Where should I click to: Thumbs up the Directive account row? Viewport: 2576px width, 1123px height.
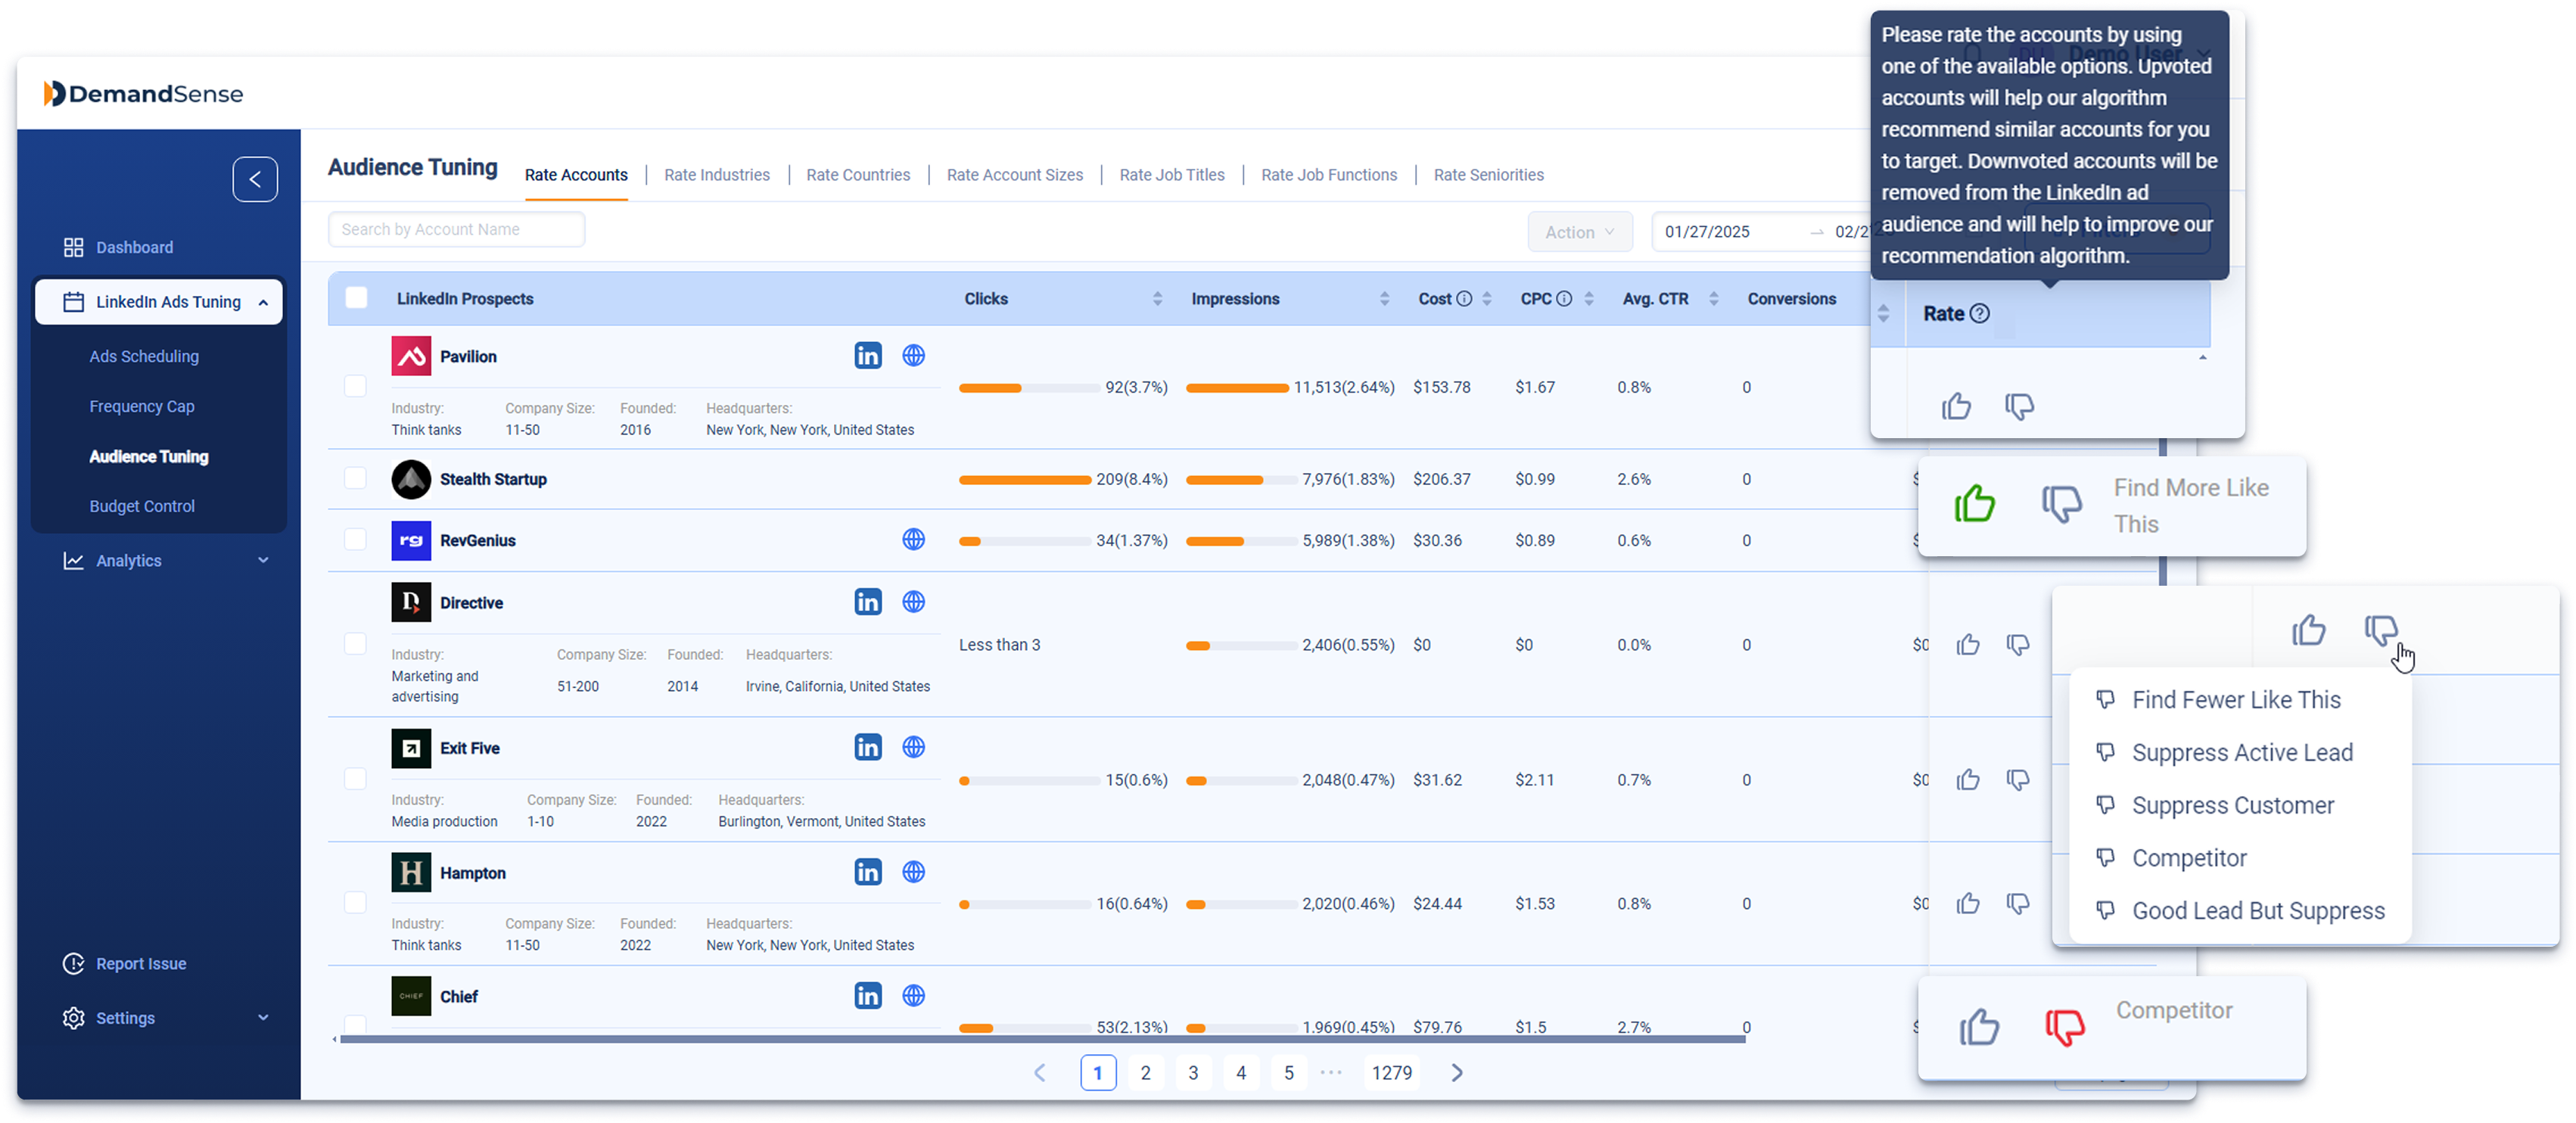pos(1967,644)
